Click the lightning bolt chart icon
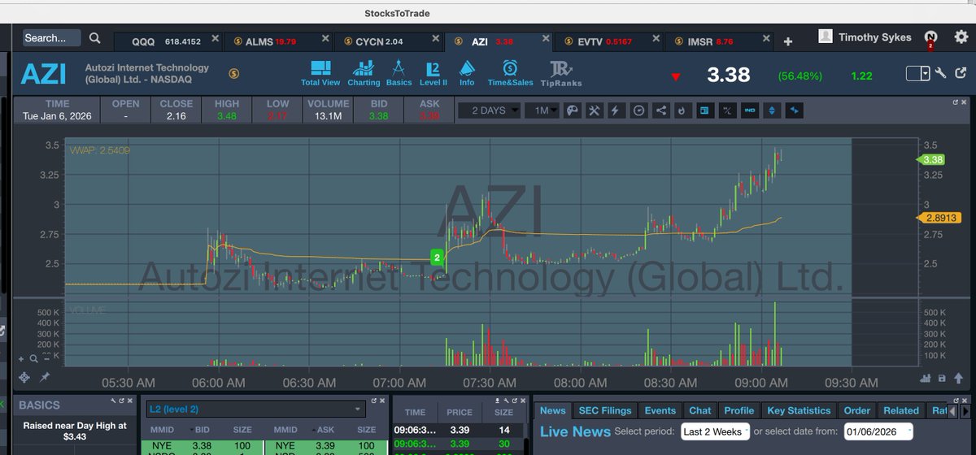Image resolution: width=976 pixels, height=455 pixels. pos(617,110)
